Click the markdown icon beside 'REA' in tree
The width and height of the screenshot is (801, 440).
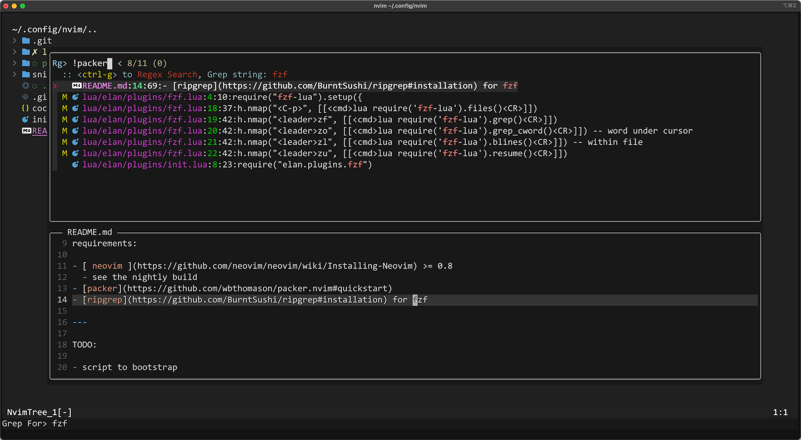point(27,130)
